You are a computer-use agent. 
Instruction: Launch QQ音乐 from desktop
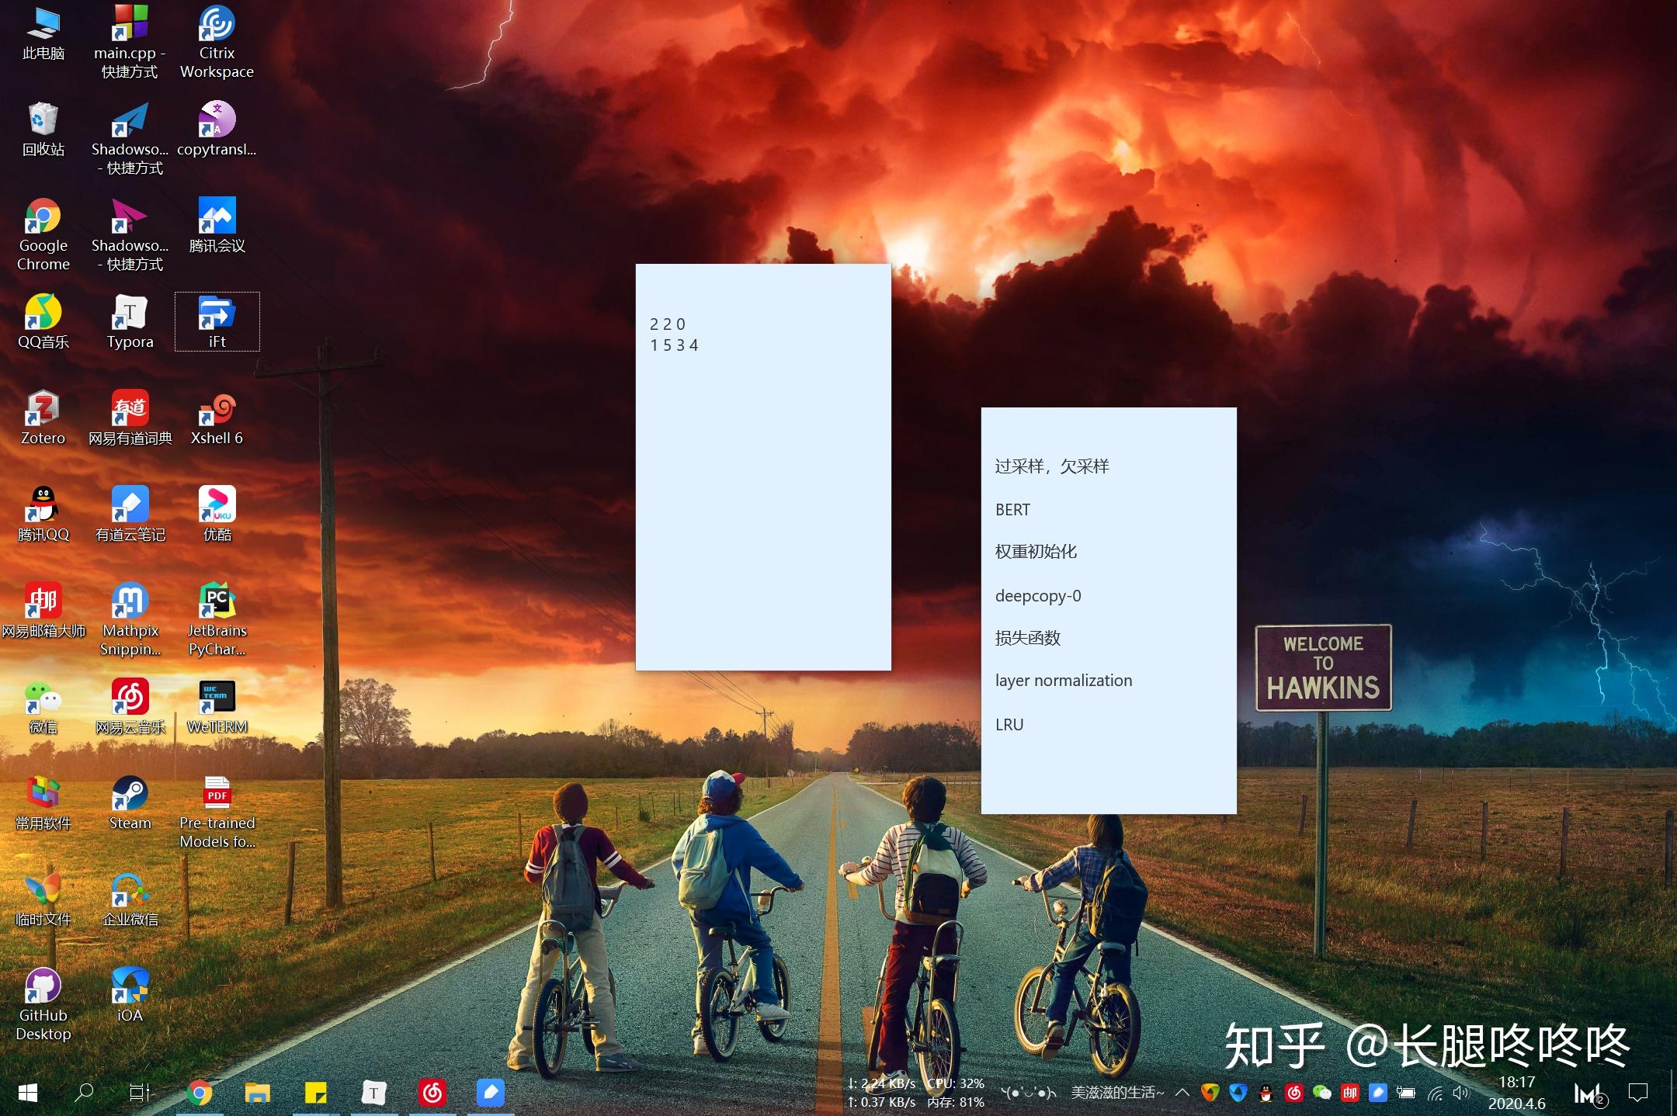tap(43, 322)
